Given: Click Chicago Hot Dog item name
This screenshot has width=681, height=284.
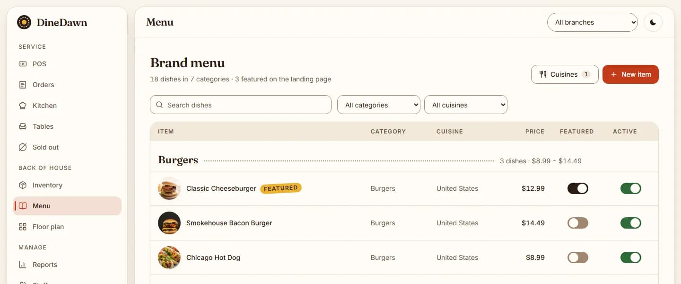Looking at the screenshot, I should pyautogui.click(x=213, y=257).
